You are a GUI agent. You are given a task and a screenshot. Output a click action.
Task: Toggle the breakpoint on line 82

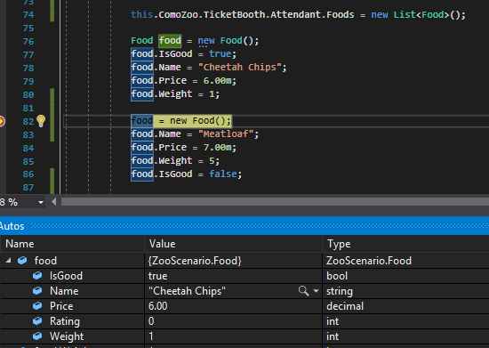click(x=2, y=121)
